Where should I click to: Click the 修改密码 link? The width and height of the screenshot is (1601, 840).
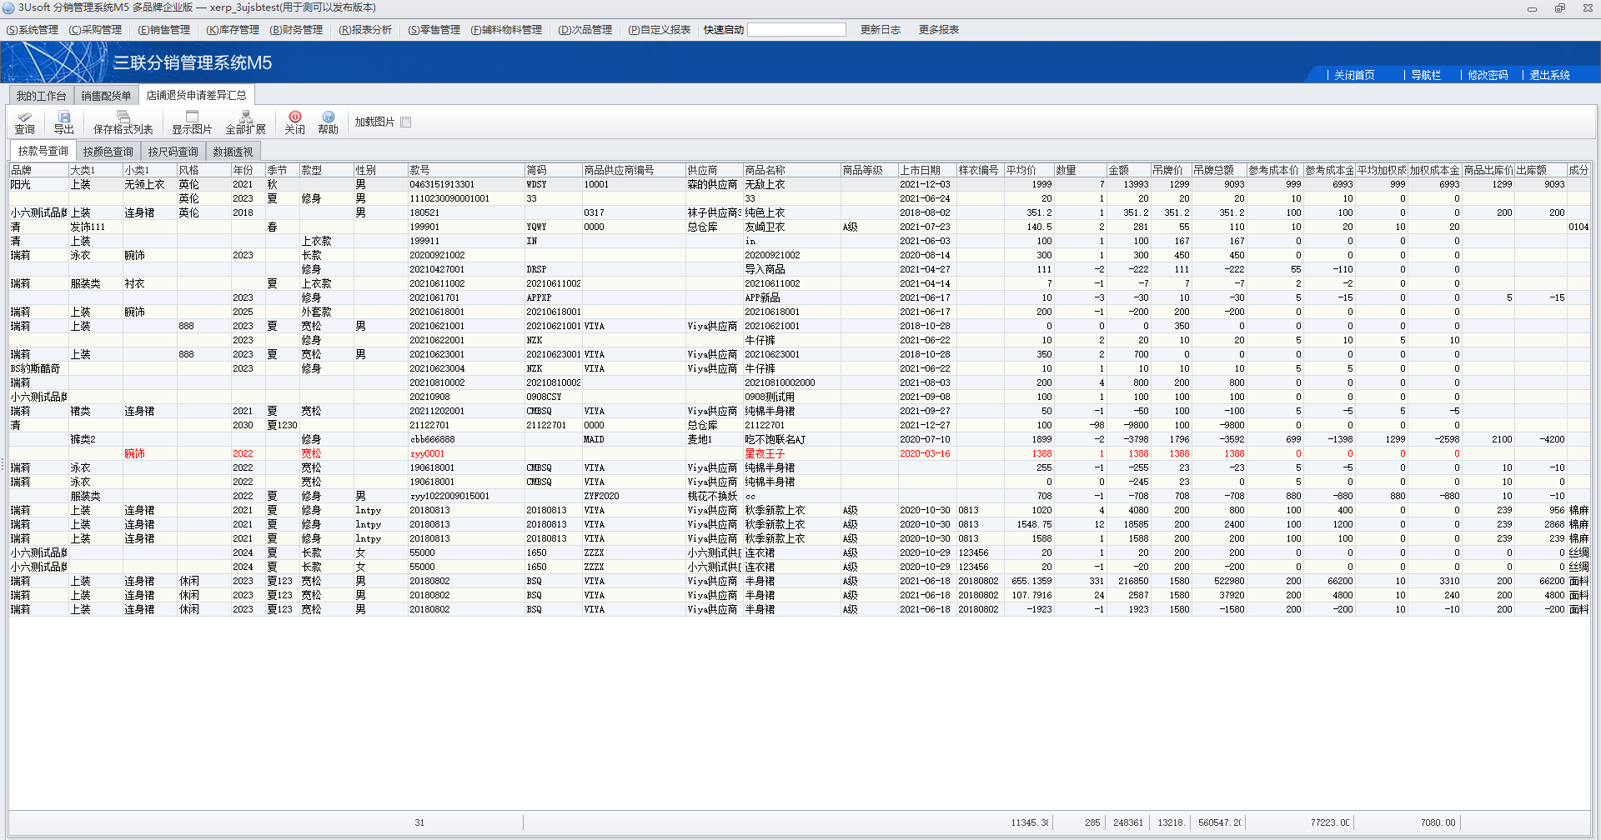[1488, 75]
